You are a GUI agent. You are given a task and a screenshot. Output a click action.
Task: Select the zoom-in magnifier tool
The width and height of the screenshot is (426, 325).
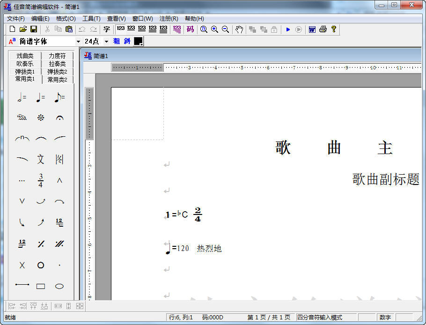click(214, 29)
